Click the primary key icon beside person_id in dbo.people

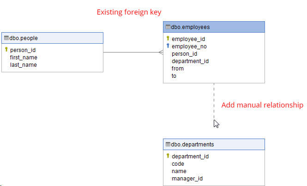[x=6, y=50]
